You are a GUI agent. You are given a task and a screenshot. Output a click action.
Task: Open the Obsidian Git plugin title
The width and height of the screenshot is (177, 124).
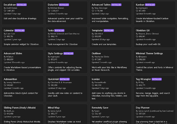pos(143,30)
